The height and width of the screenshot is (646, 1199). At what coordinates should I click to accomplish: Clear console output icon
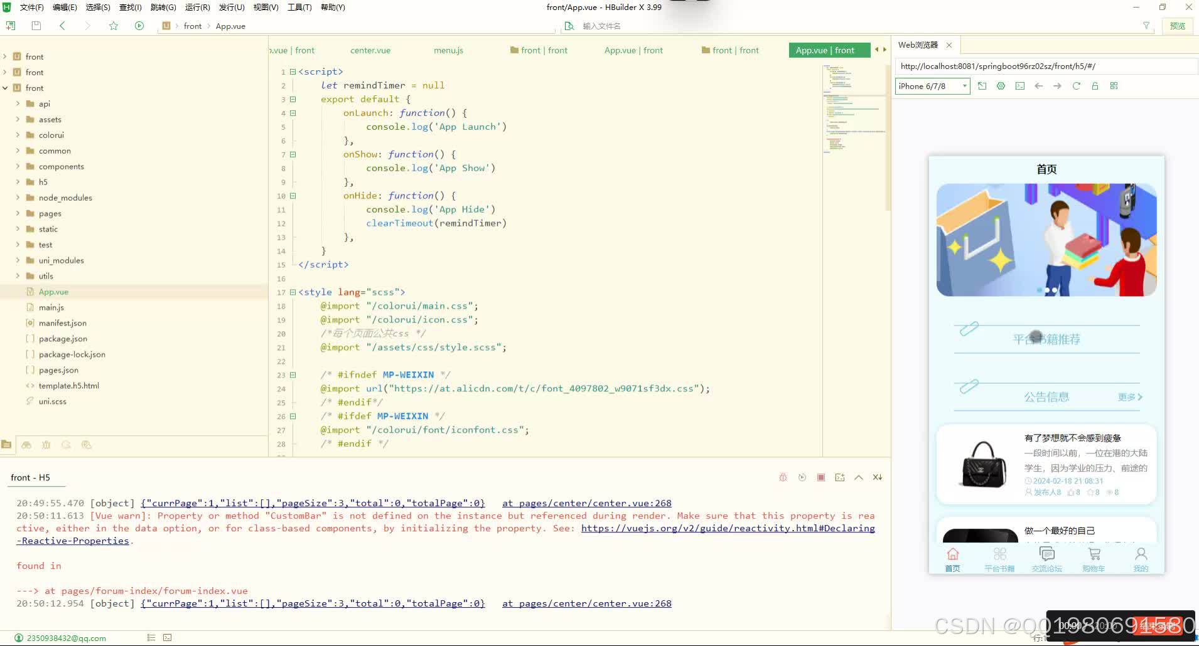(878, 477)
